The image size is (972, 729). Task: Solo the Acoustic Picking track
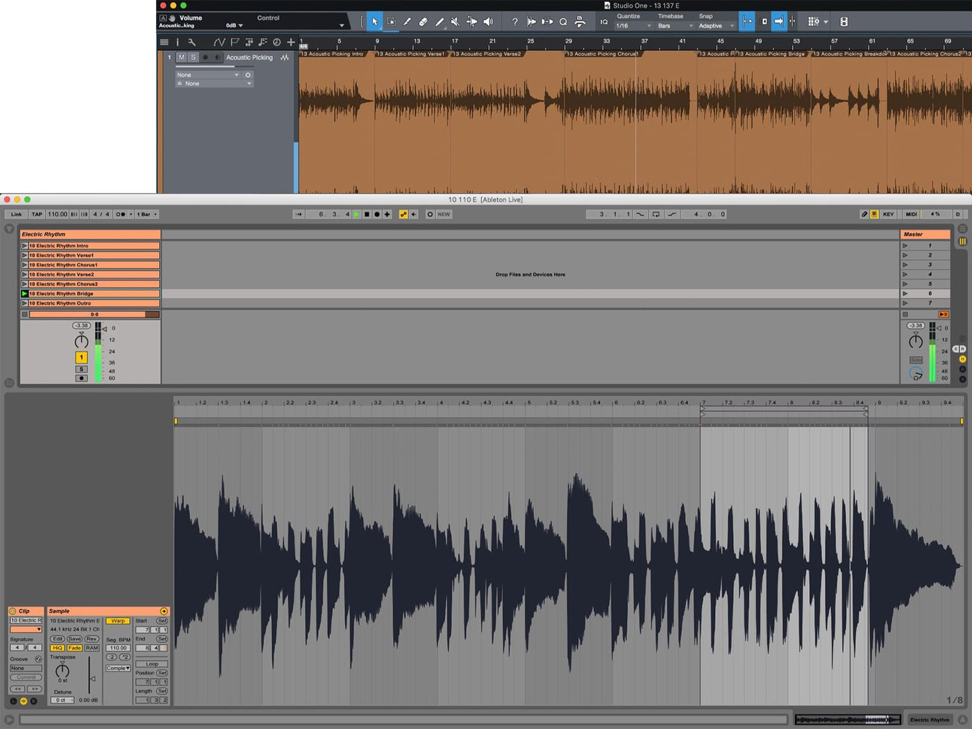(x=193, y=58)
